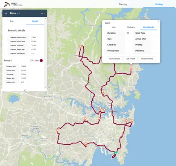This screenshot has width=176, height=166.
Task: Click the Priority field label
Action: [139, 45]
